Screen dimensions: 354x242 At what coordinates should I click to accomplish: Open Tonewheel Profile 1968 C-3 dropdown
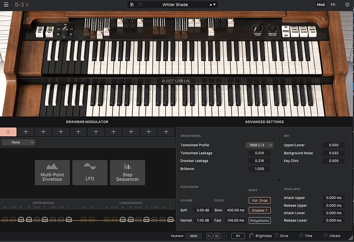pyautogui.click(x=260, y=145)
